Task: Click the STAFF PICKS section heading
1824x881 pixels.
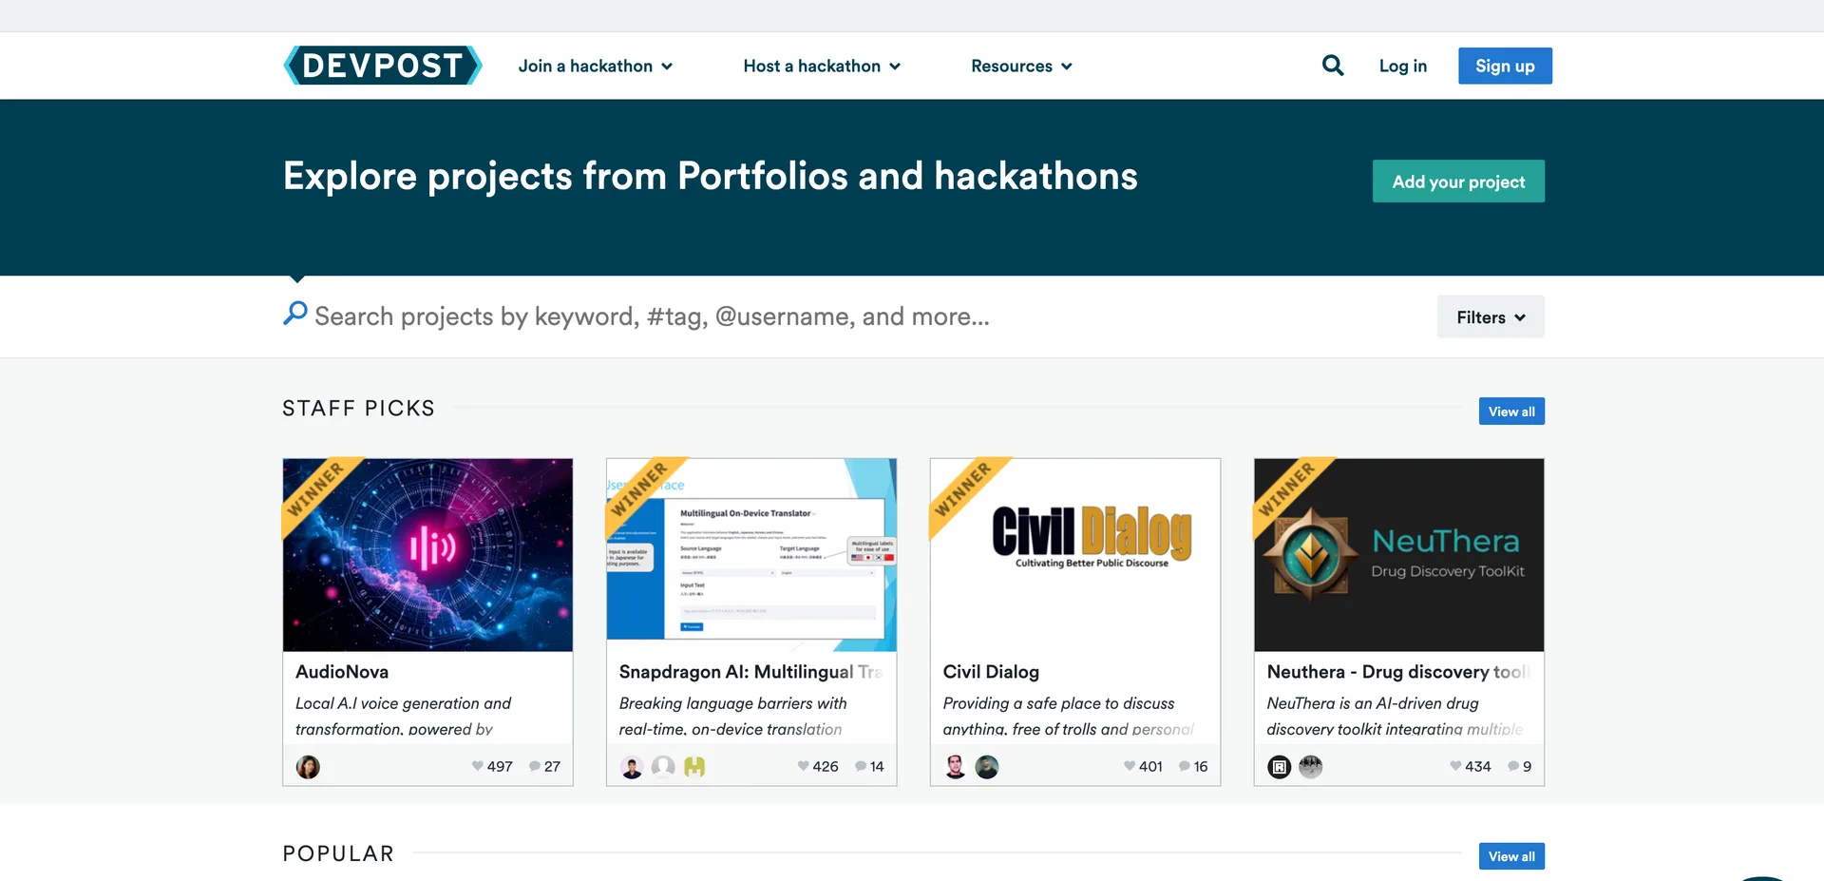Action: coord(358,409)
